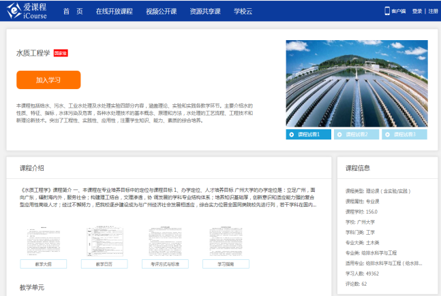Go to 首页 in navigation bar
Viewport: 441px width, 296px height.
73,11
